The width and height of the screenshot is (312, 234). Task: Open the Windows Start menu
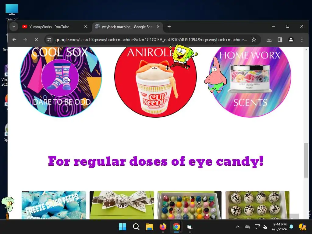(x=122, y=227)
